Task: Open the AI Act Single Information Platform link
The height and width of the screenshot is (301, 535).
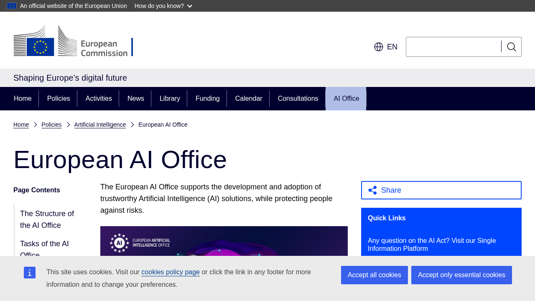Action: tap(432, 245)
